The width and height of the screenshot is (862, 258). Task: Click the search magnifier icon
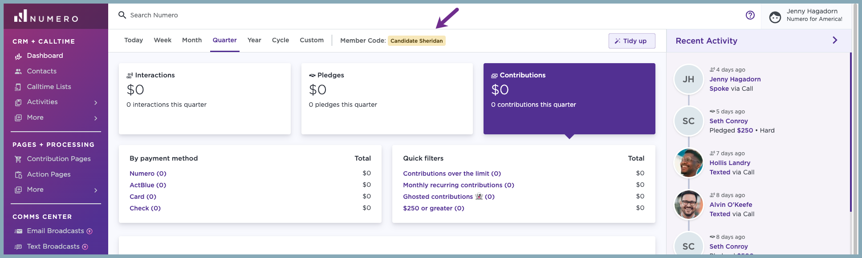point(122,15)
